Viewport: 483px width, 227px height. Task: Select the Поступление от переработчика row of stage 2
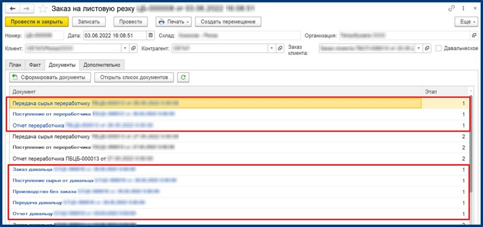click(239, 148)
